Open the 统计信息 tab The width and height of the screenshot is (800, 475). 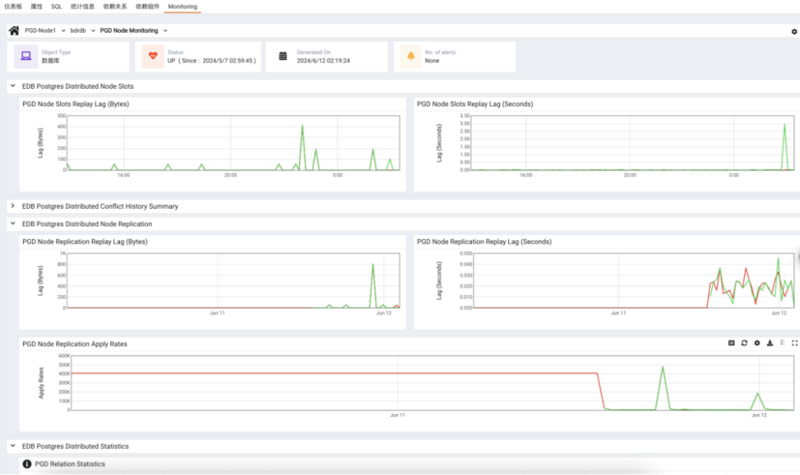[x=83, y=7]
